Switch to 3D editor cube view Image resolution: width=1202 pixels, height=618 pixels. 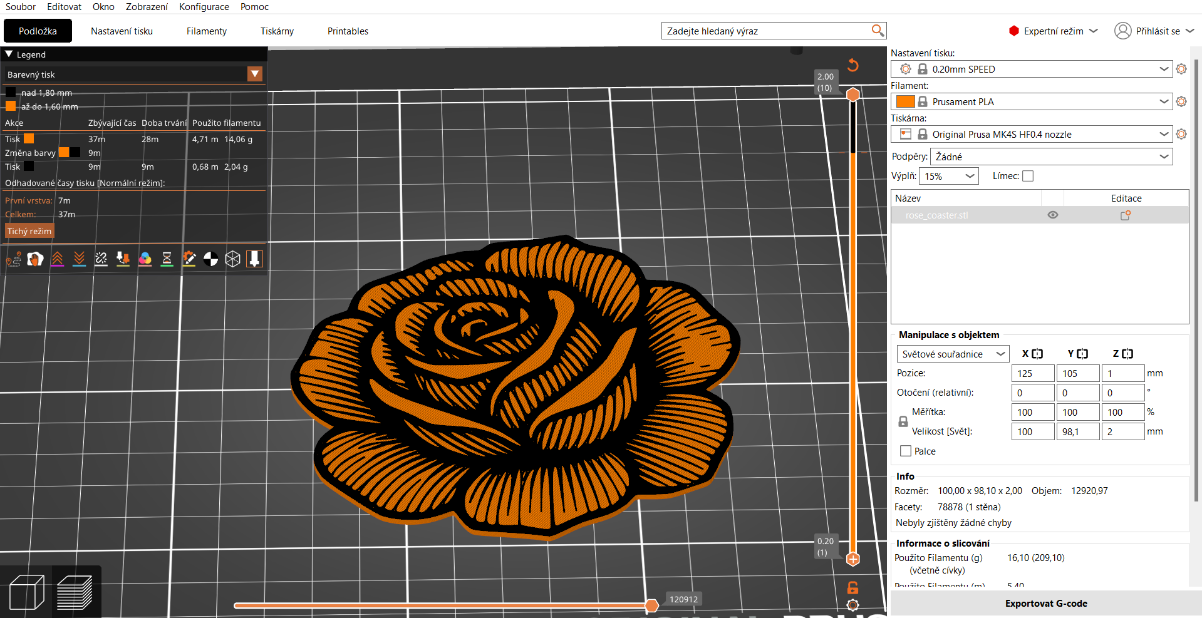27,592
